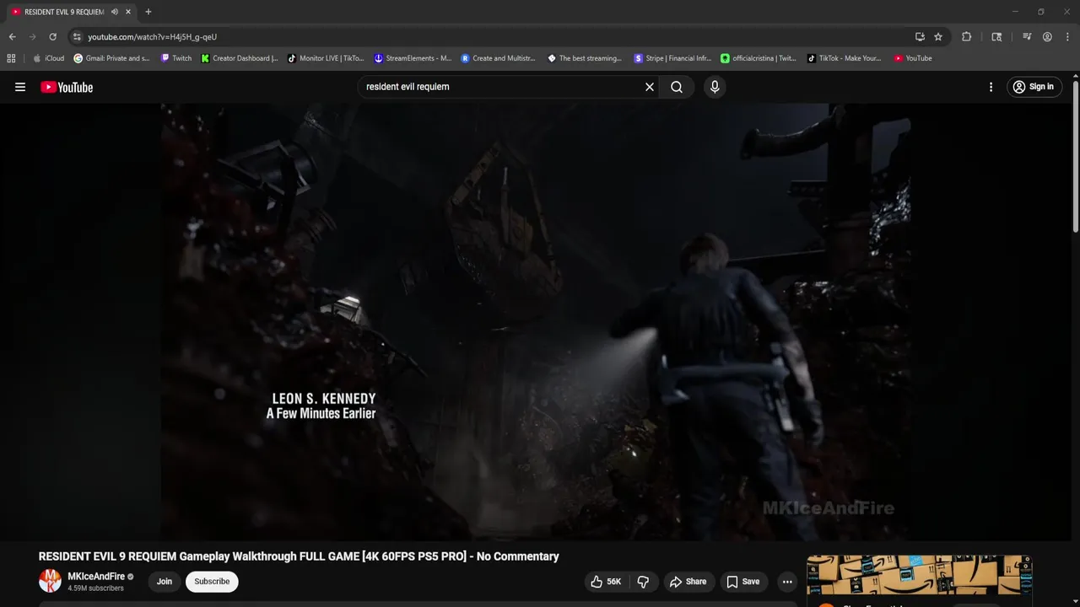Run search with the magnifier button
The height and width of the screenshot is (607, 1080).
677,87
